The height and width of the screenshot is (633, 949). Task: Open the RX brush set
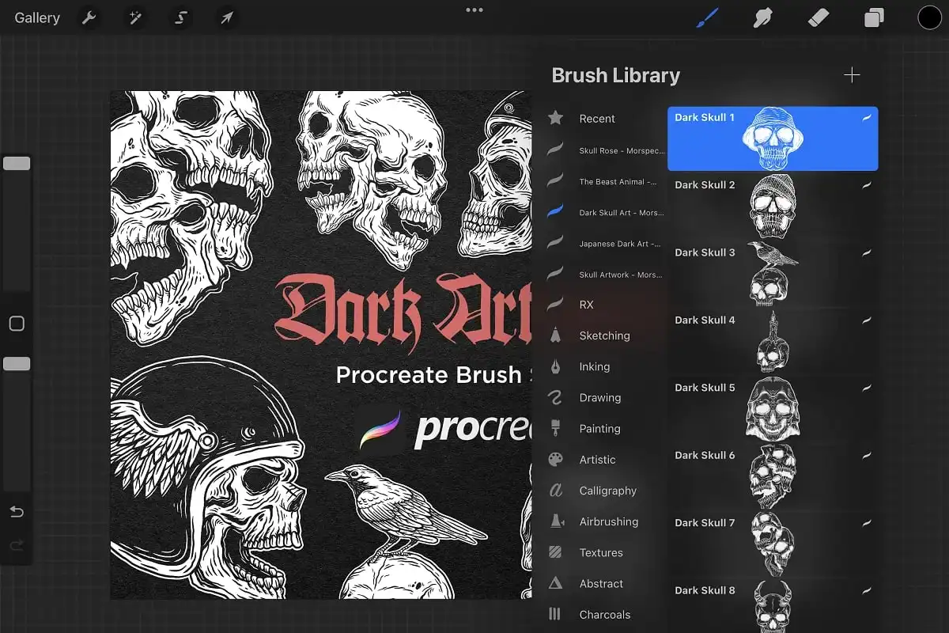(606, 305)
